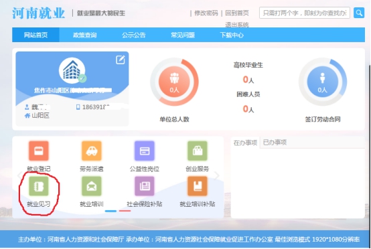371x249 pixels.
Task: Click the 回到首页 link
Action: pyautogui.click(x=237, y=13)
